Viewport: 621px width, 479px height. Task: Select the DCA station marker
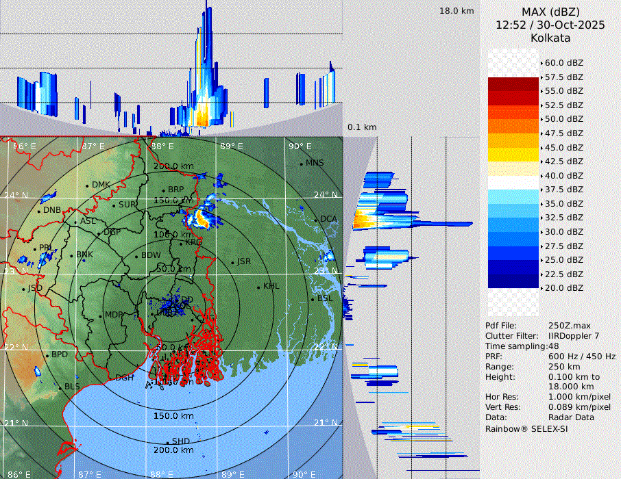click(x=316, y=220)
